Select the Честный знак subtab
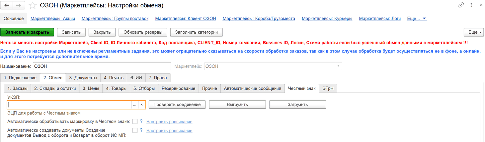485x142 pixels. pos(302,88)
